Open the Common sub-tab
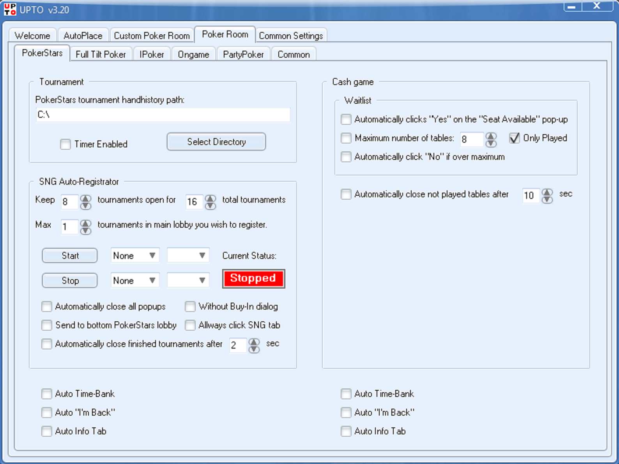The image size is (619, 464). [x=294, y=54]
